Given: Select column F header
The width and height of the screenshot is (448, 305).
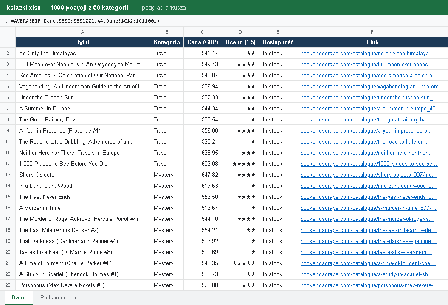Looking at the screenshot, I should click(x=372, y=32).
